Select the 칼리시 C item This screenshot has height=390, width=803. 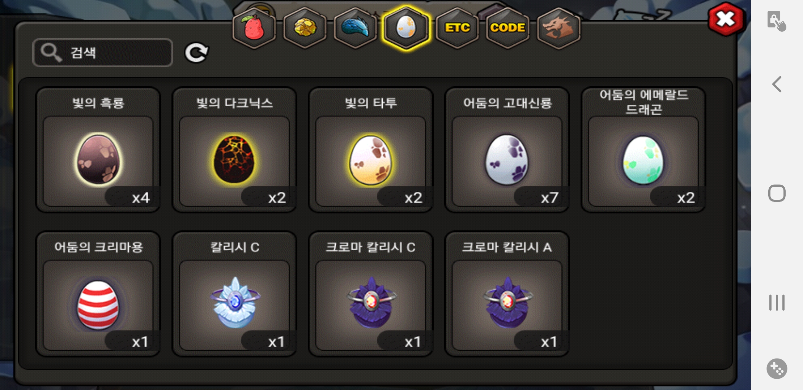point(234,294)
